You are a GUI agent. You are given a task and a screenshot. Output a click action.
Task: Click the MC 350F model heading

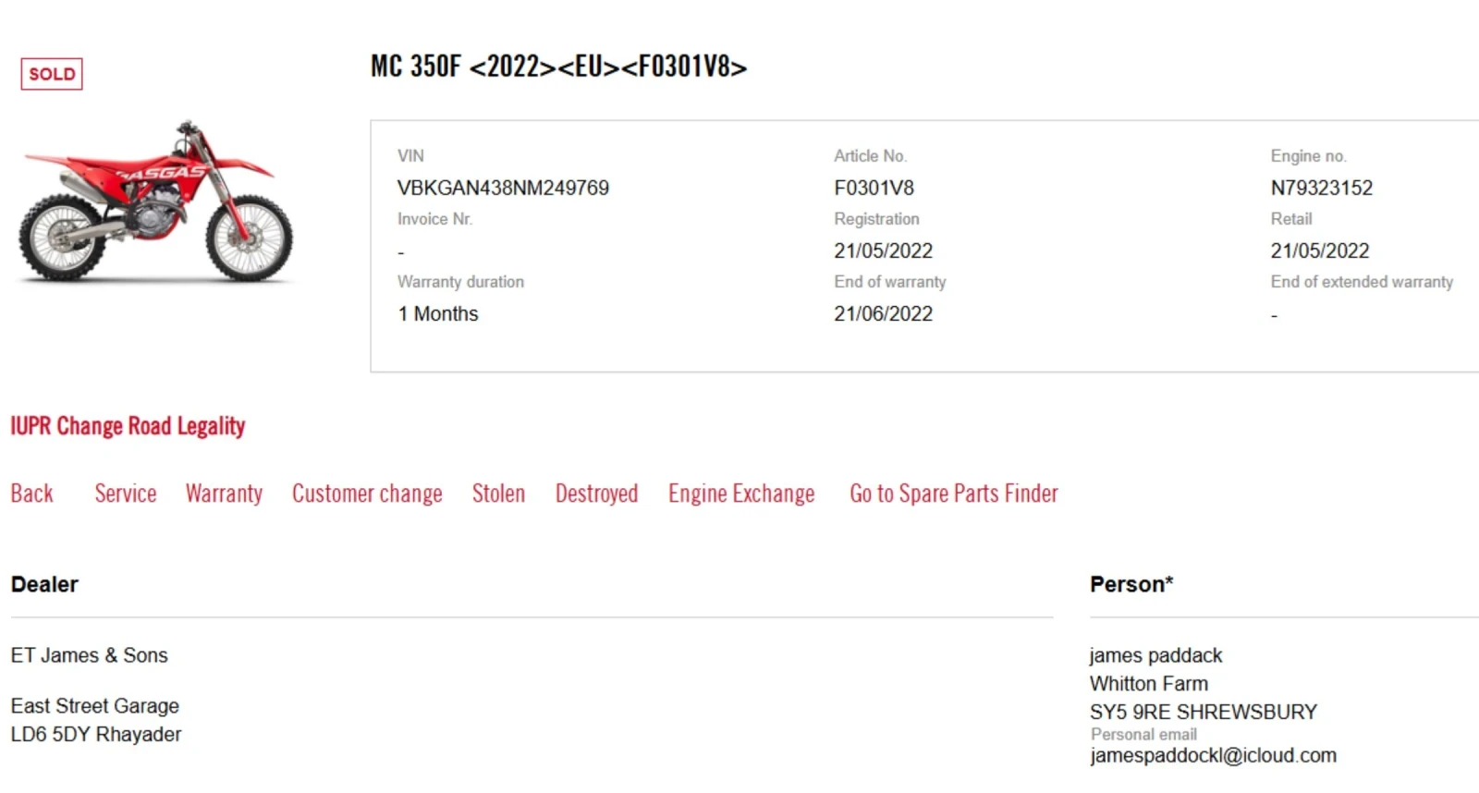click(558, 67)
